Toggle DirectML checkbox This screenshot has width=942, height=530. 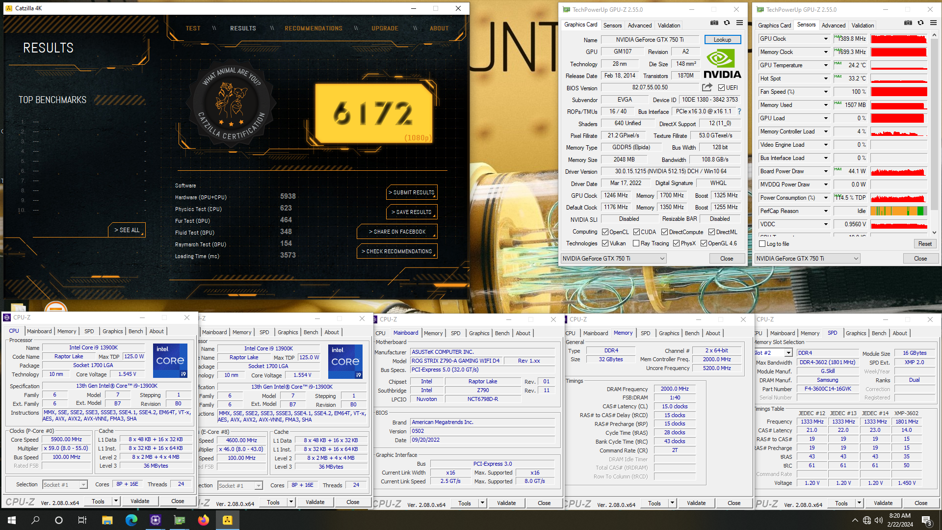click(x=711, y=232)
